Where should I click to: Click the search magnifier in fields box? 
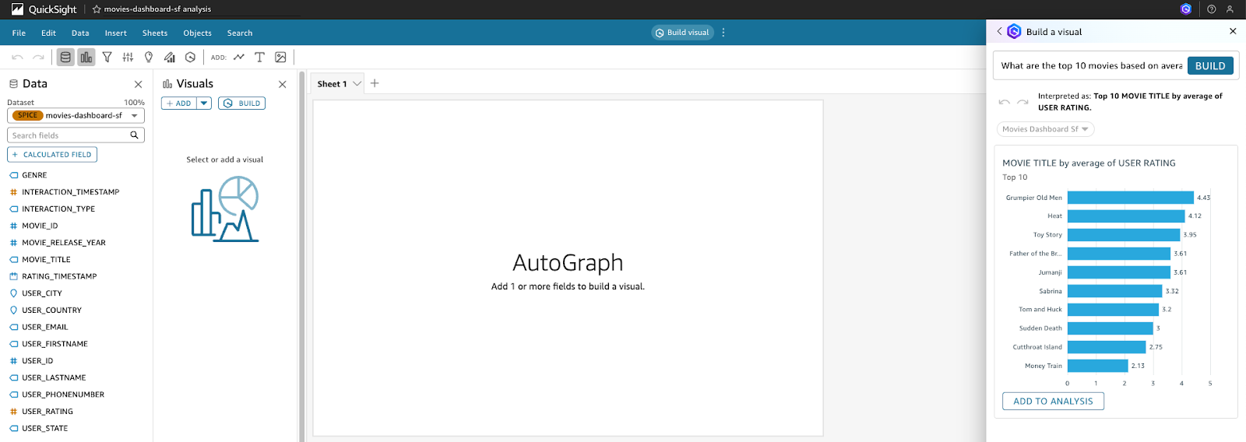pos(134,135)
